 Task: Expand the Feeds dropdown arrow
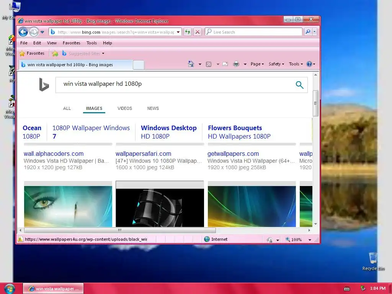(218, 64)
